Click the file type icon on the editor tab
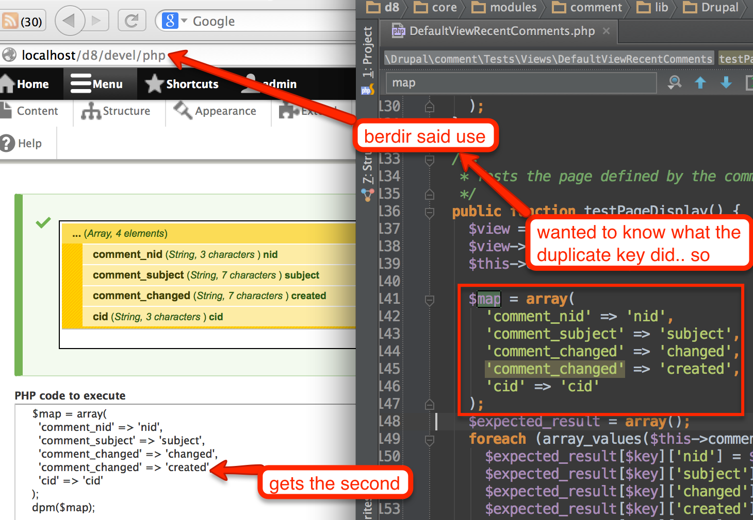Image resolution: width=753 pixels, height=520 pixels. coord(398,31)
